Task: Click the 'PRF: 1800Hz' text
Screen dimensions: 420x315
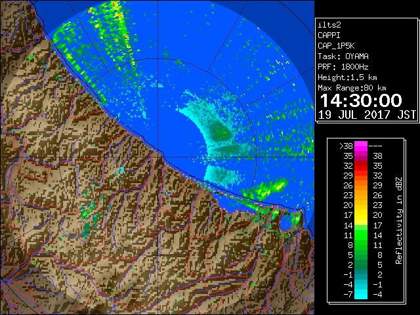Action: [343, 67]
